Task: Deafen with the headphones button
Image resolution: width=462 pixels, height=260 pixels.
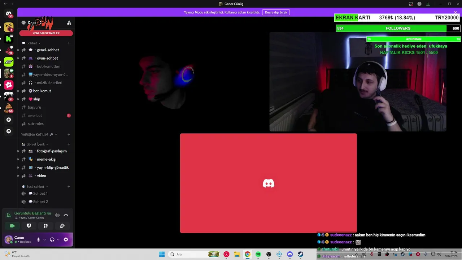Action: coord(52,239)
